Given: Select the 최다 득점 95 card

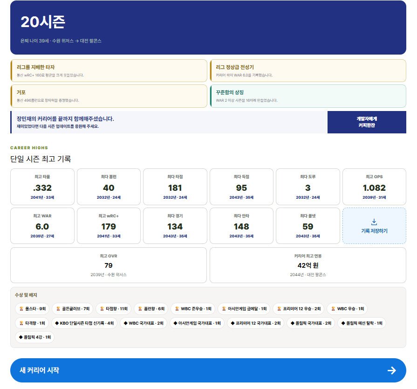Looking at the screenshot, I should click(241, 187).
